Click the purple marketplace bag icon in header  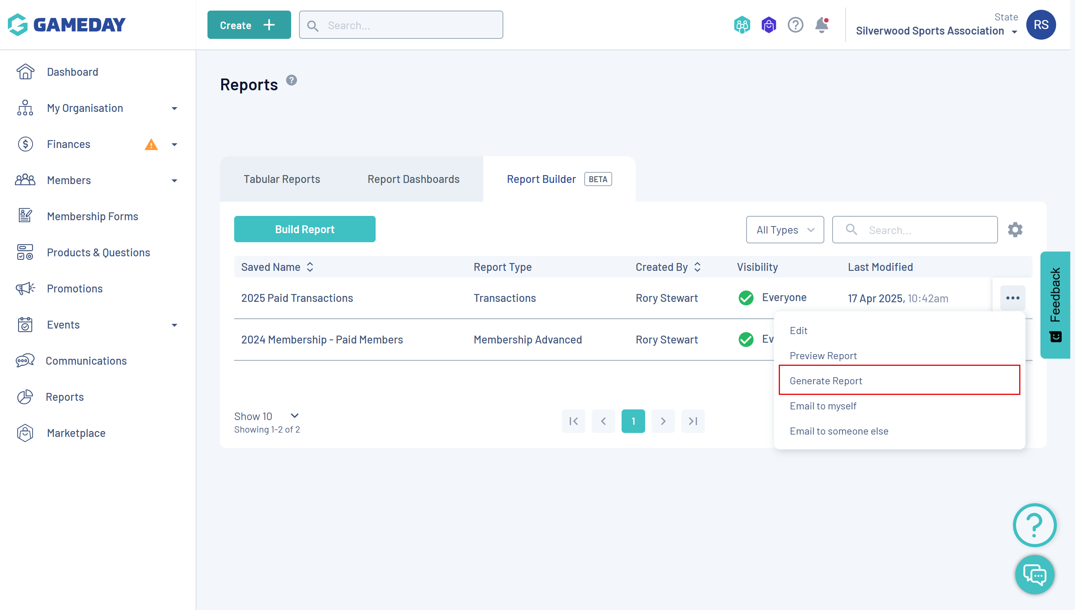[x=768, y=25]
